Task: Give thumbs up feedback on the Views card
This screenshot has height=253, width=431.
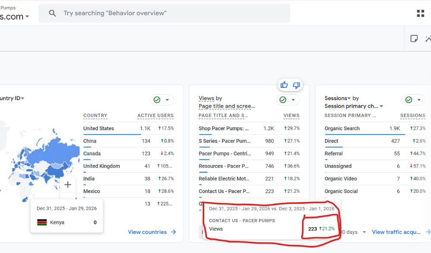Action: 284,85
